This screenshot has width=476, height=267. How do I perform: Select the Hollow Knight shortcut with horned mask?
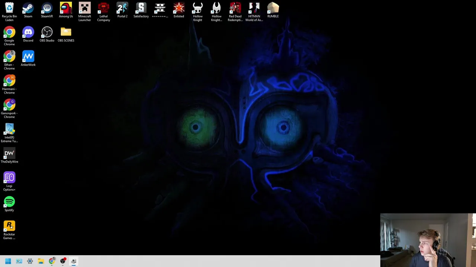[x=197, y=12]
